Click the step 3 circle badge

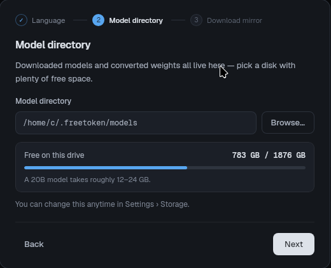point(196,20)
